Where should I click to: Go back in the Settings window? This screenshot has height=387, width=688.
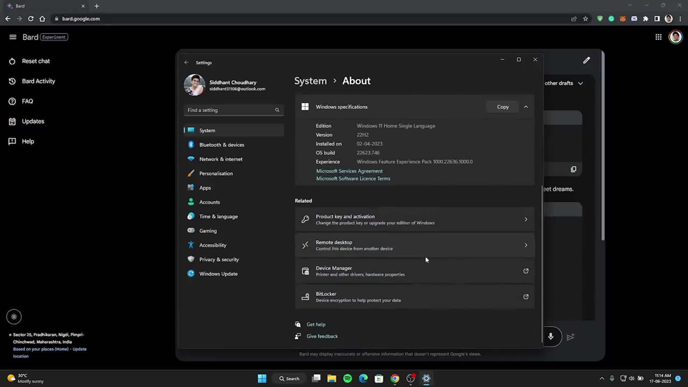[186, 62]
